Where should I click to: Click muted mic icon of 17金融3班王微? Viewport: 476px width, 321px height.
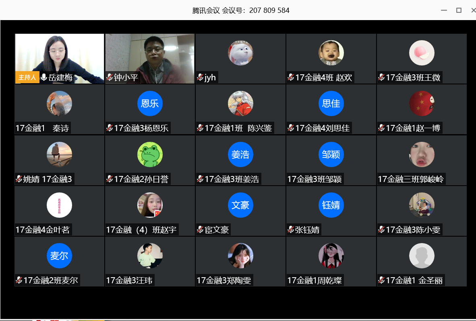point(382,78)
